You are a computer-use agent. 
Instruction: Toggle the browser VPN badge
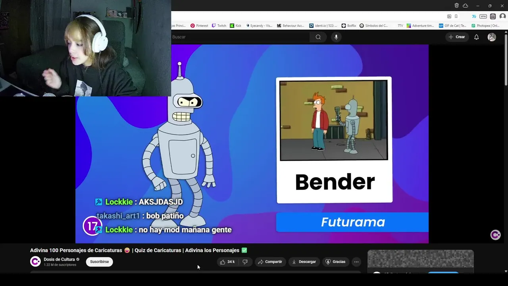(483, 16)
